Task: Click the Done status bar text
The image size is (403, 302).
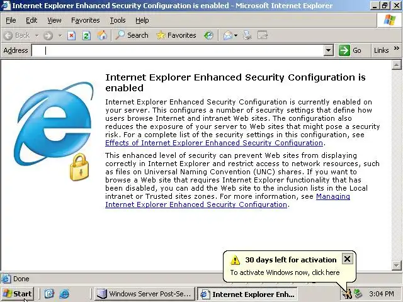Action: [21, 279]
